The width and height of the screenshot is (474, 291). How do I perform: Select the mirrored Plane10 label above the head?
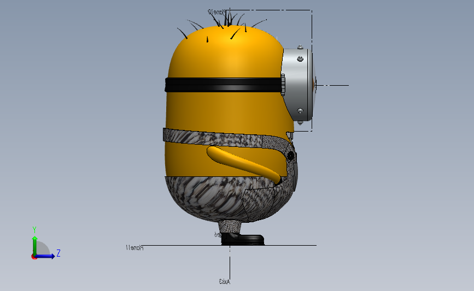[216, 12]
